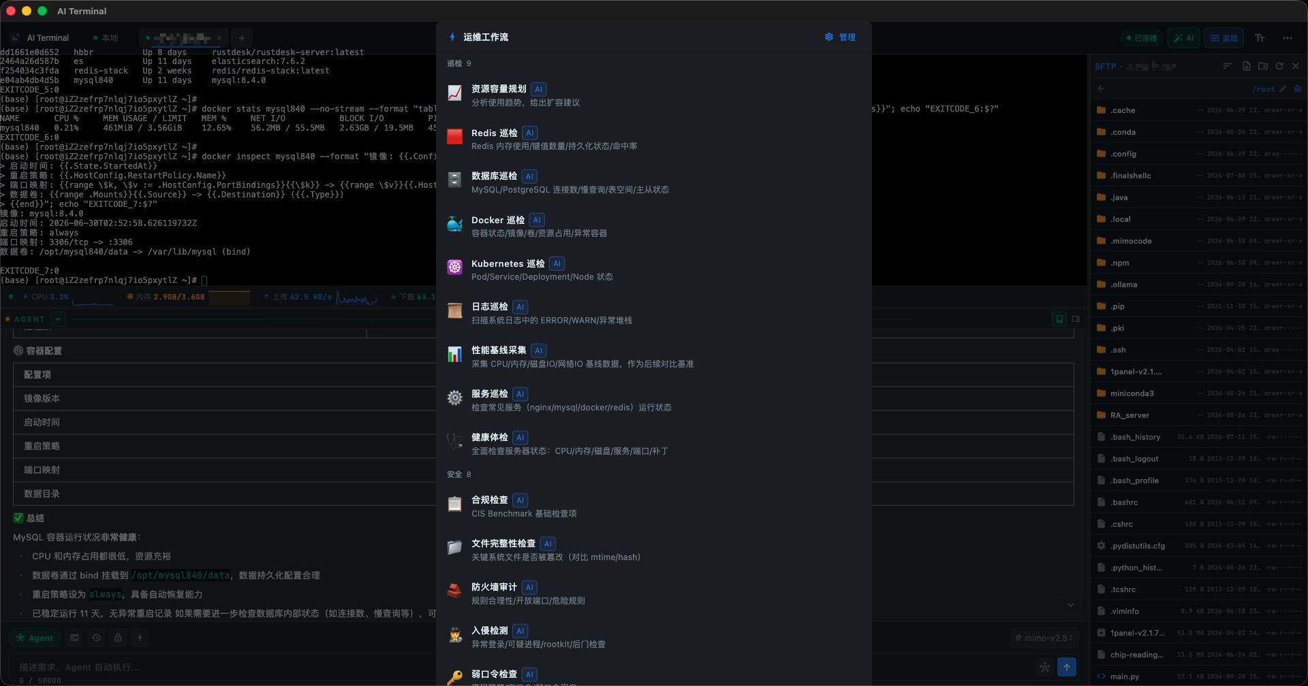The width and height of the screenshot is (1308, 686).
Task: Toggle the AI panel button
Action: [1184, 38]
